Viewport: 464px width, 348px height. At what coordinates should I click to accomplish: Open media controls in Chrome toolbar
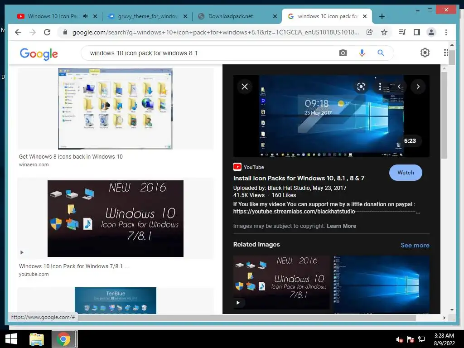click(402, 32)
